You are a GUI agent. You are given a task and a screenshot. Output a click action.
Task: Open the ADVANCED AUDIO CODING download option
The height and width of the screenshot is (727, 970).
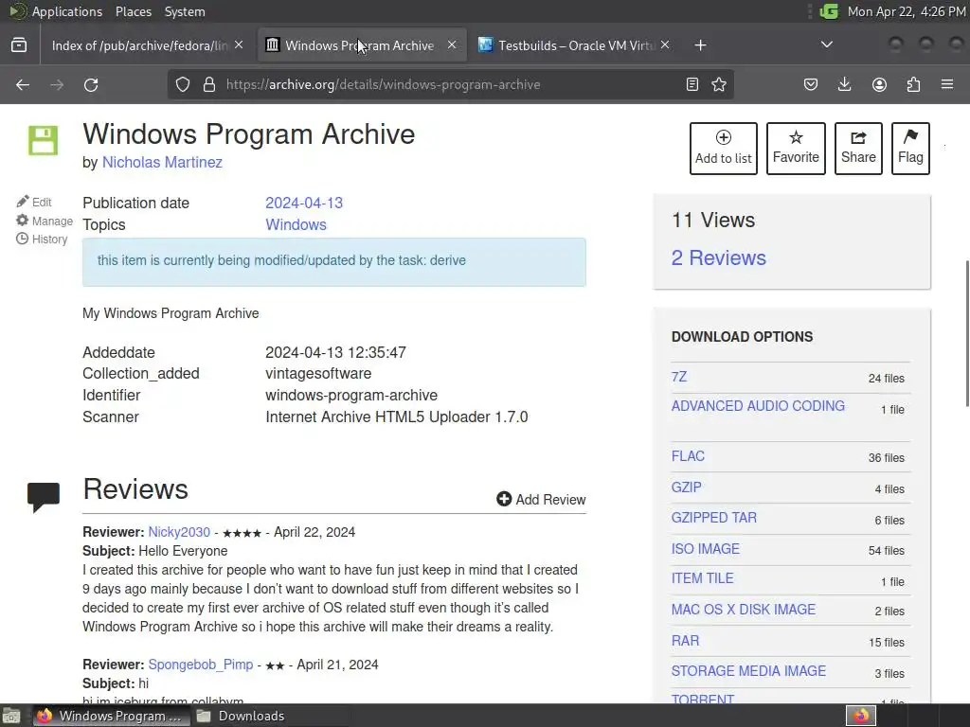coord(758,406)
